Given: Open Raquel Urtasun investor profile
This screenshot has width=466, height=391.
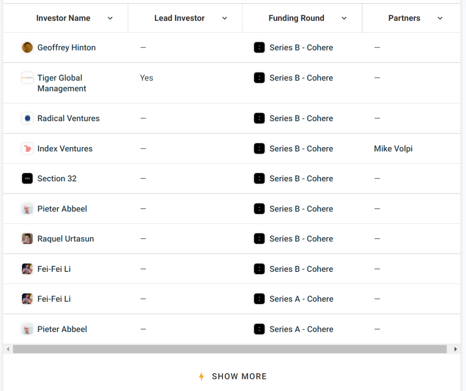Looking at the screenshot, I should pyautogui.click(x=66, y=239).
